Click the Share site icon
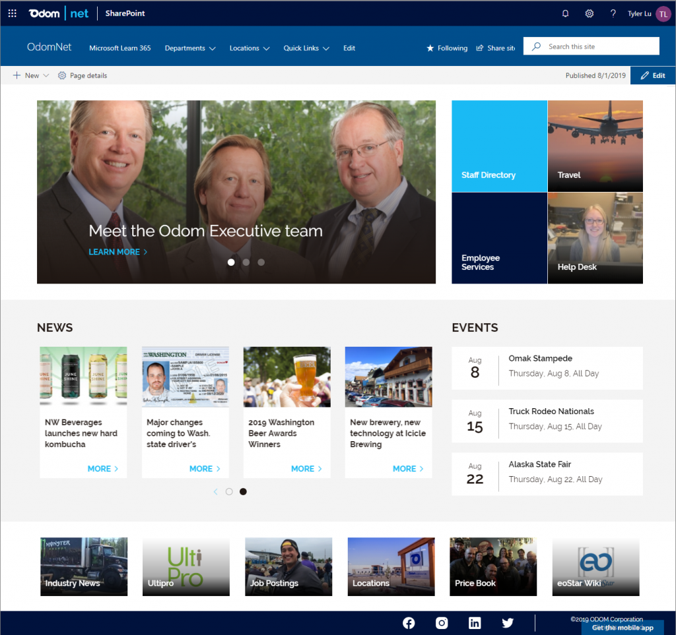The image size is (676, 635). pyautogui.click(x=479, y=48)
